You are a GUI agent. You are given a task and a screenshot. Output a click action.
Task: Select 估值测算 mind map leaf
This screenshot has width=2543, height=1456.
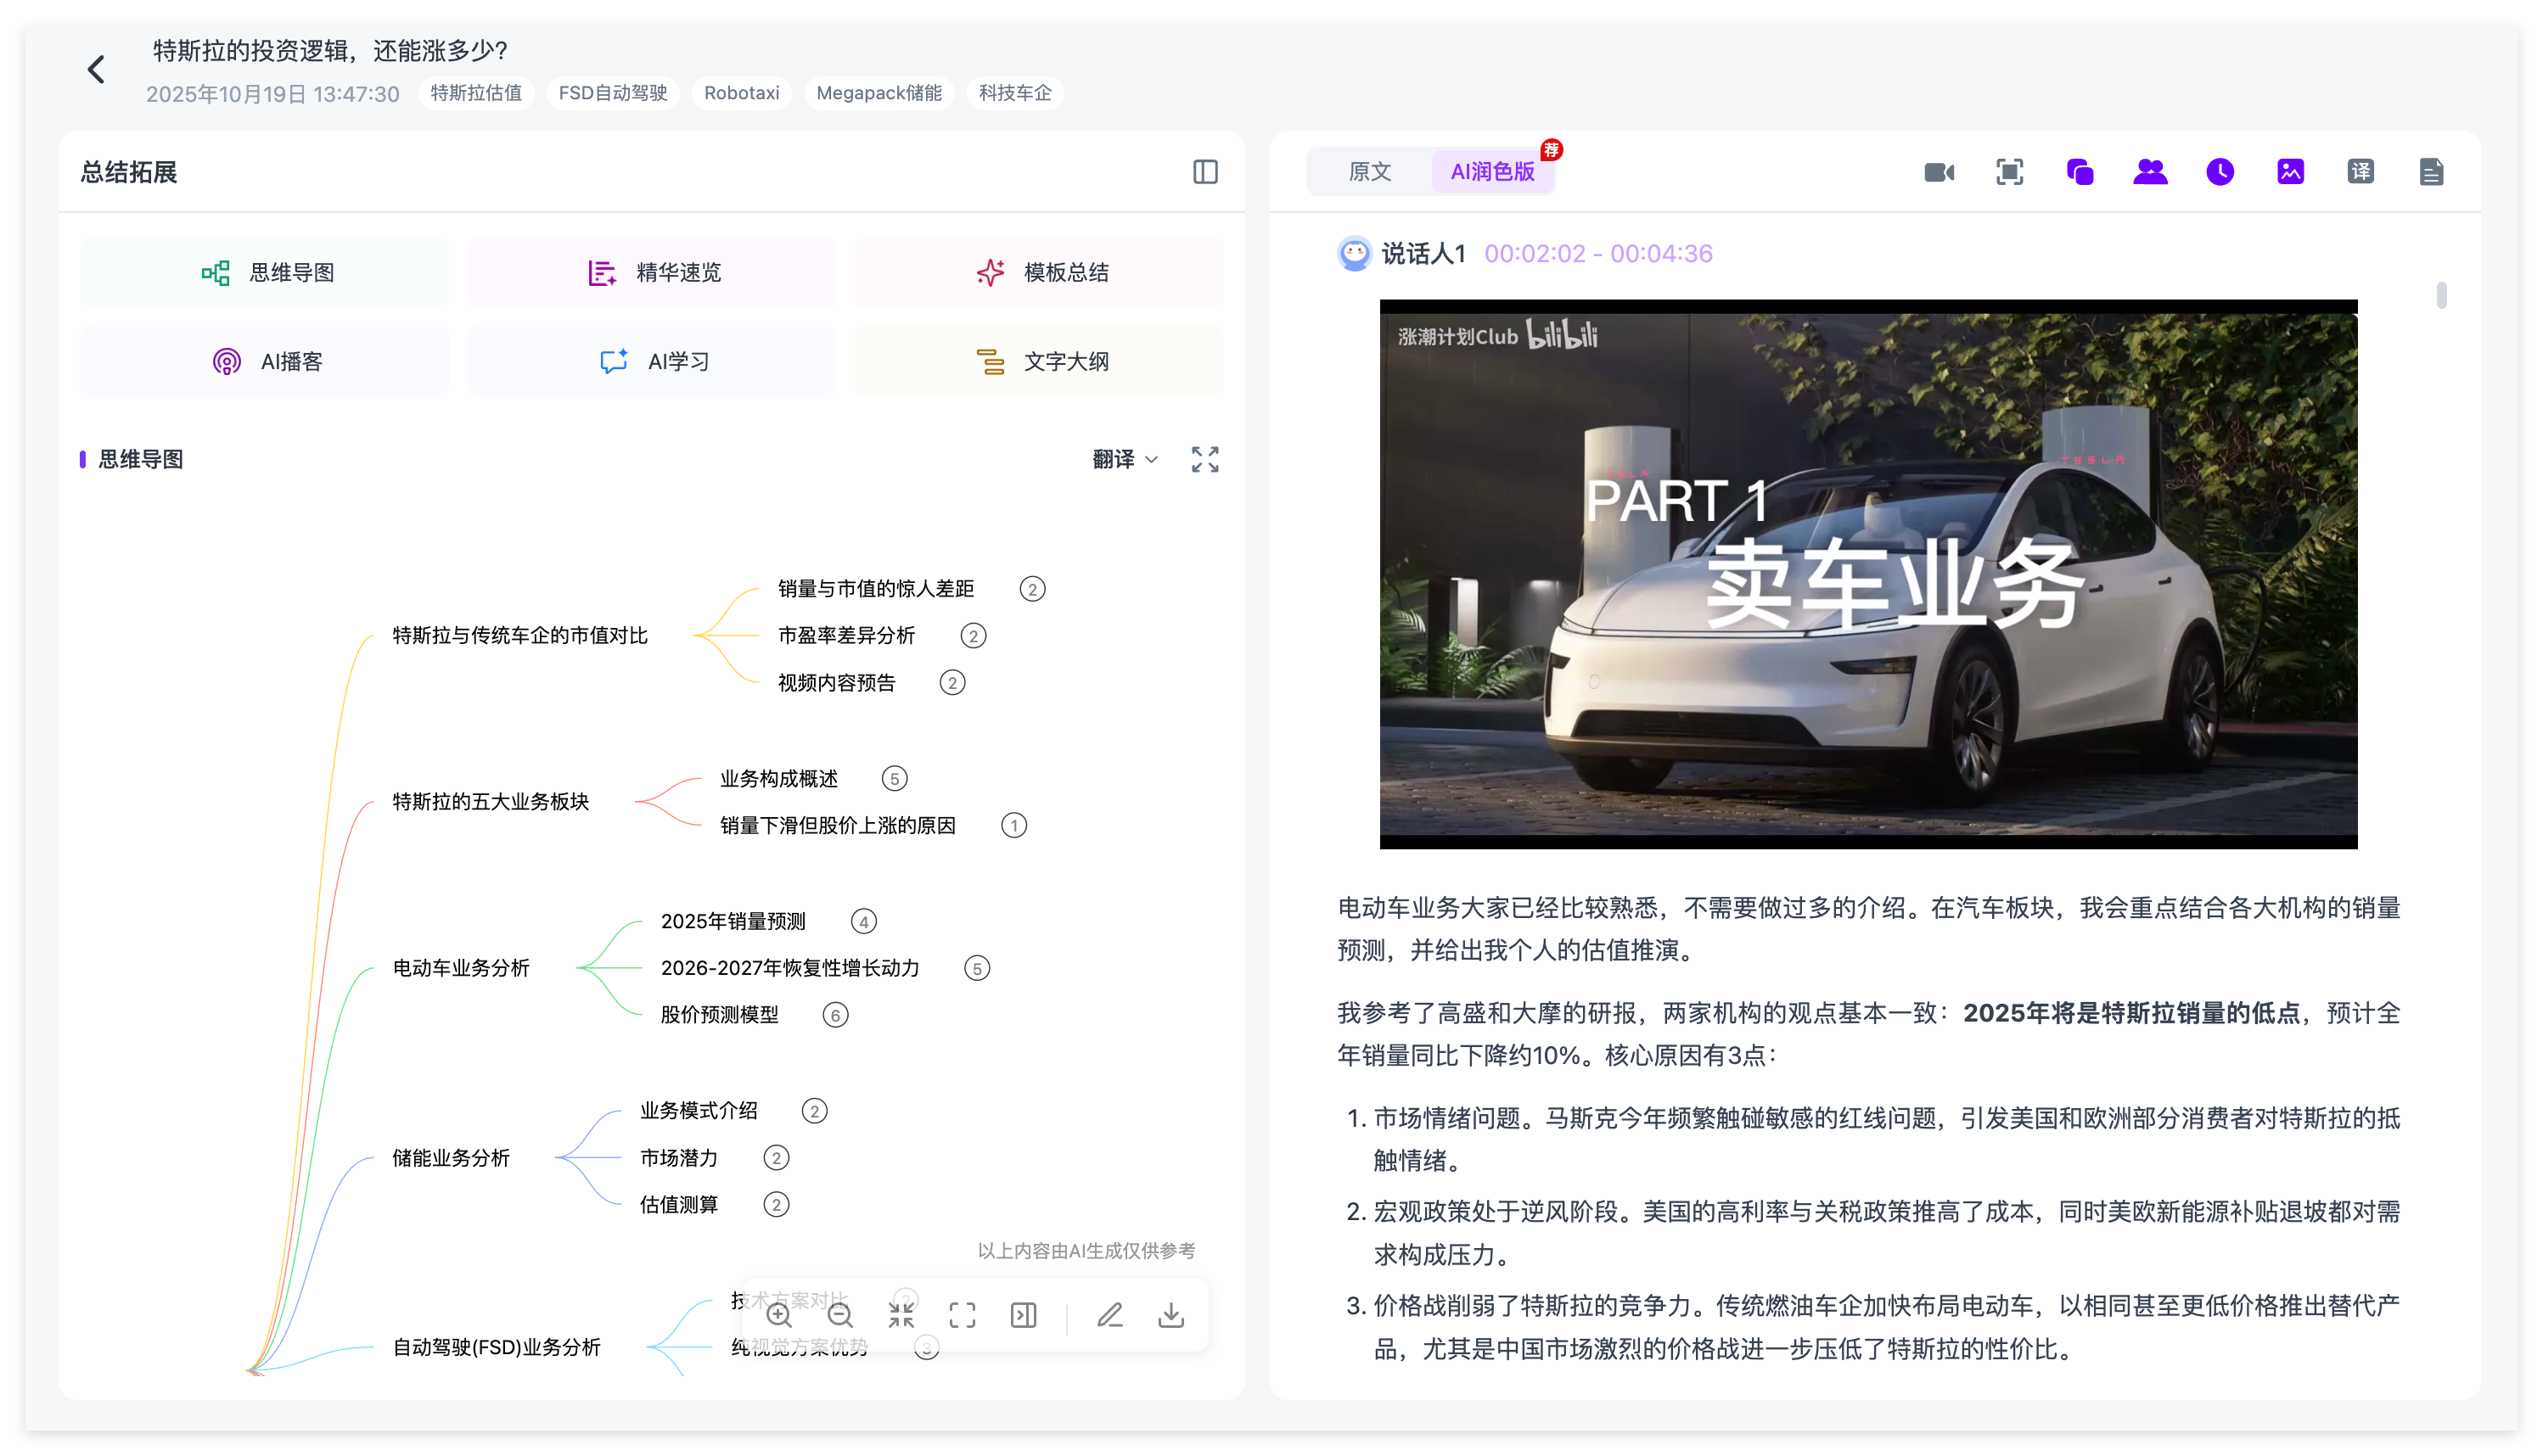(679, 1205)
